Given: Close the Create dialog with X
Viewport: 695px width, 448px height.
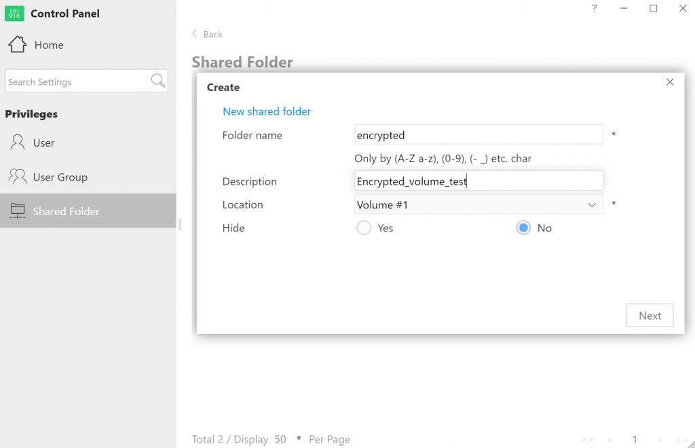Looking at the screenshot, I should click(670, 82).
